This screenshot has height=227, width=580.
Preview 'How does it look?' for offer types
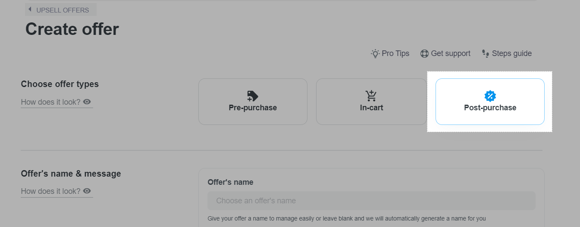pos(51,102)
